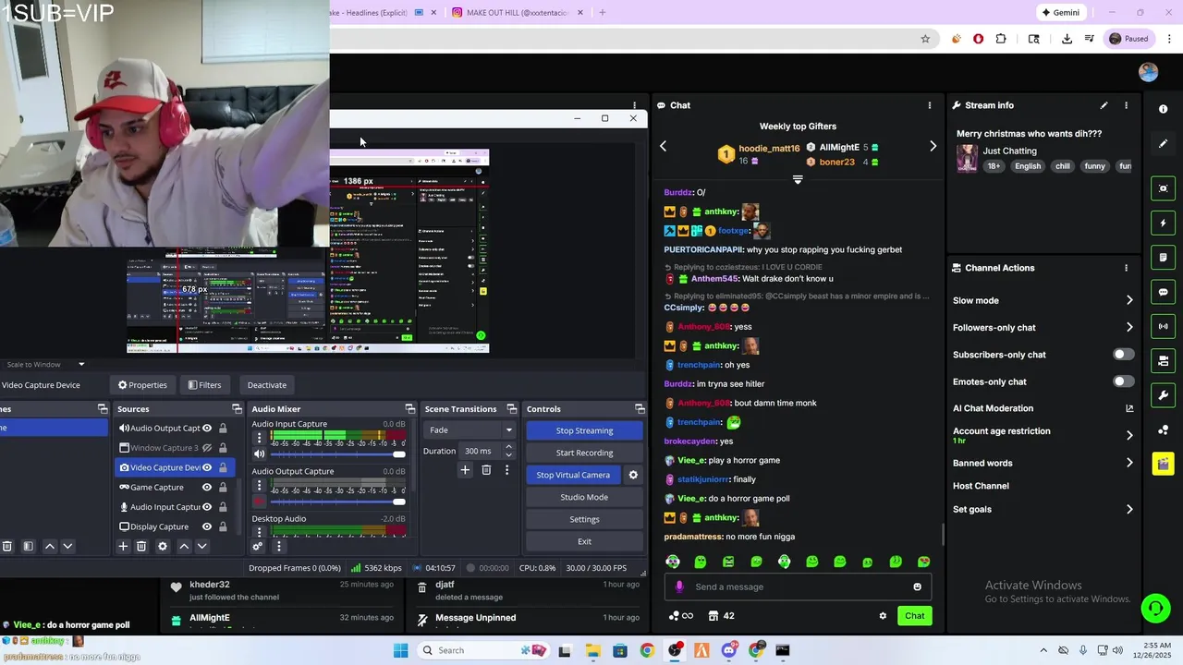Click the chat bubble sidebar icon
The height and width of the screenshot is (665, 1183).
(x=1163, y=292)
